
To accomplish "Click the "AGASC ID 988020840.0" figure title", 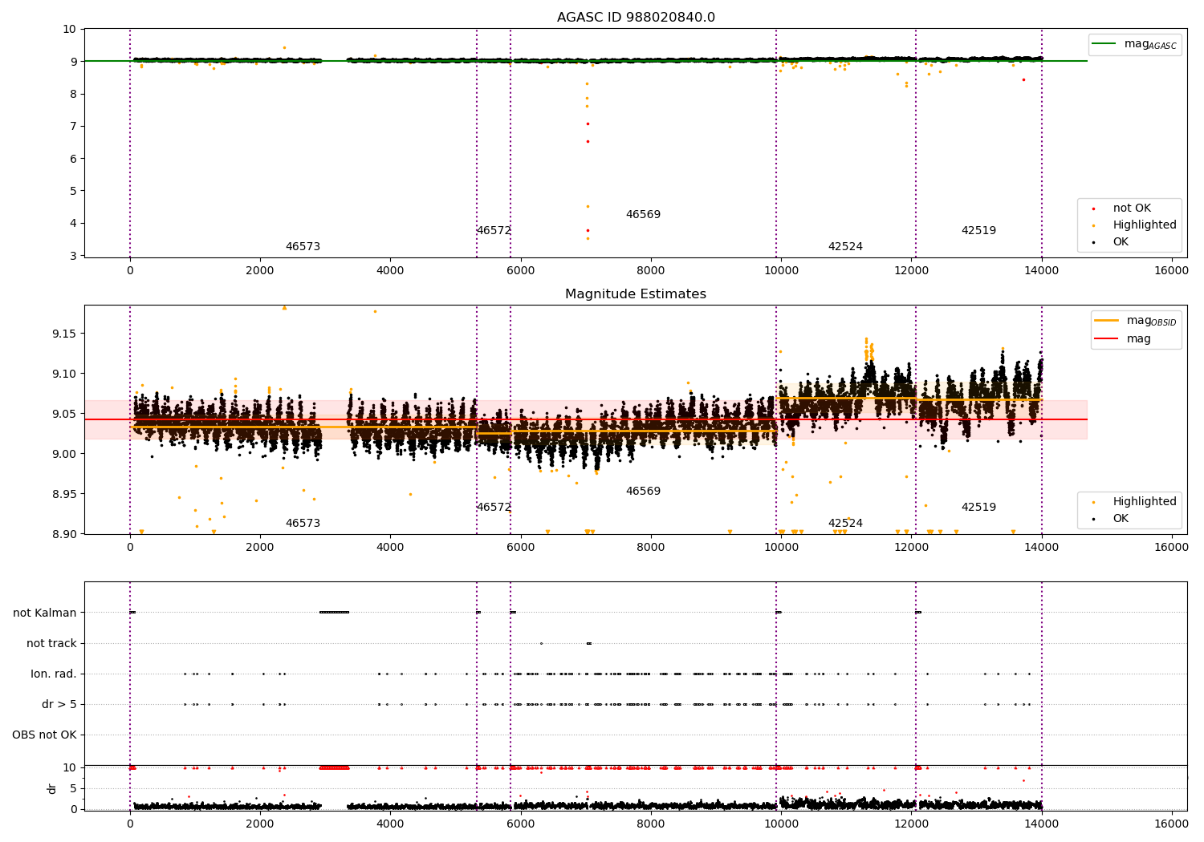I will pos(636,18).
